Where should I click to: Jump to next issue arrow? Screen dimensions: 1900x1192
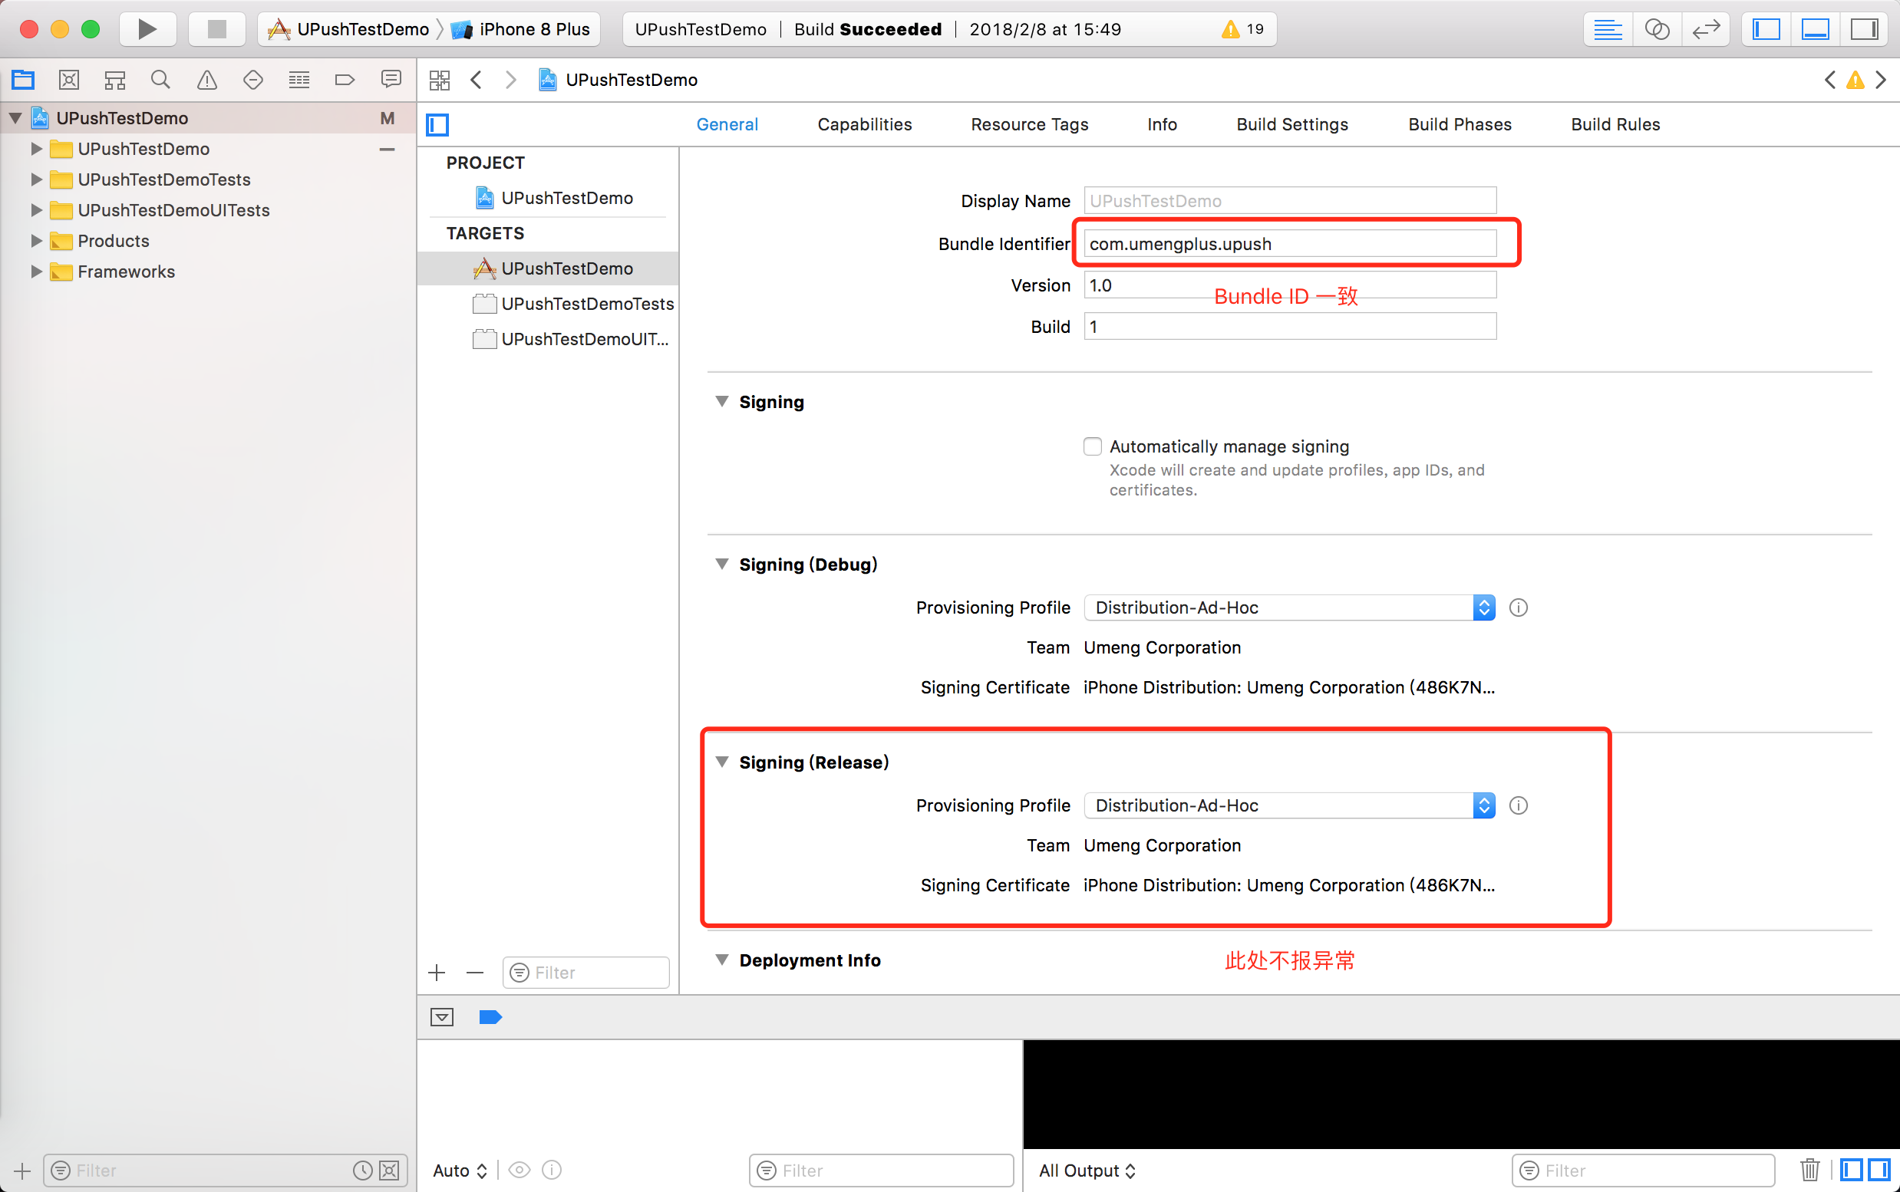coord(1881,80)
